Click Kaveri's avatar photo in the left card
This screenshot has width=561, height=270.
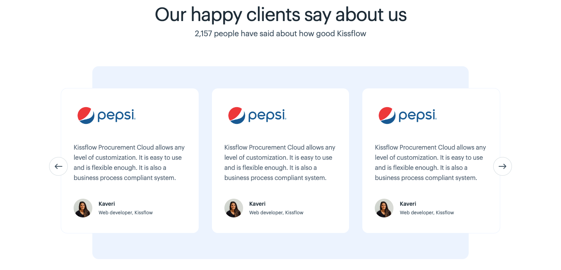(83, 208)
